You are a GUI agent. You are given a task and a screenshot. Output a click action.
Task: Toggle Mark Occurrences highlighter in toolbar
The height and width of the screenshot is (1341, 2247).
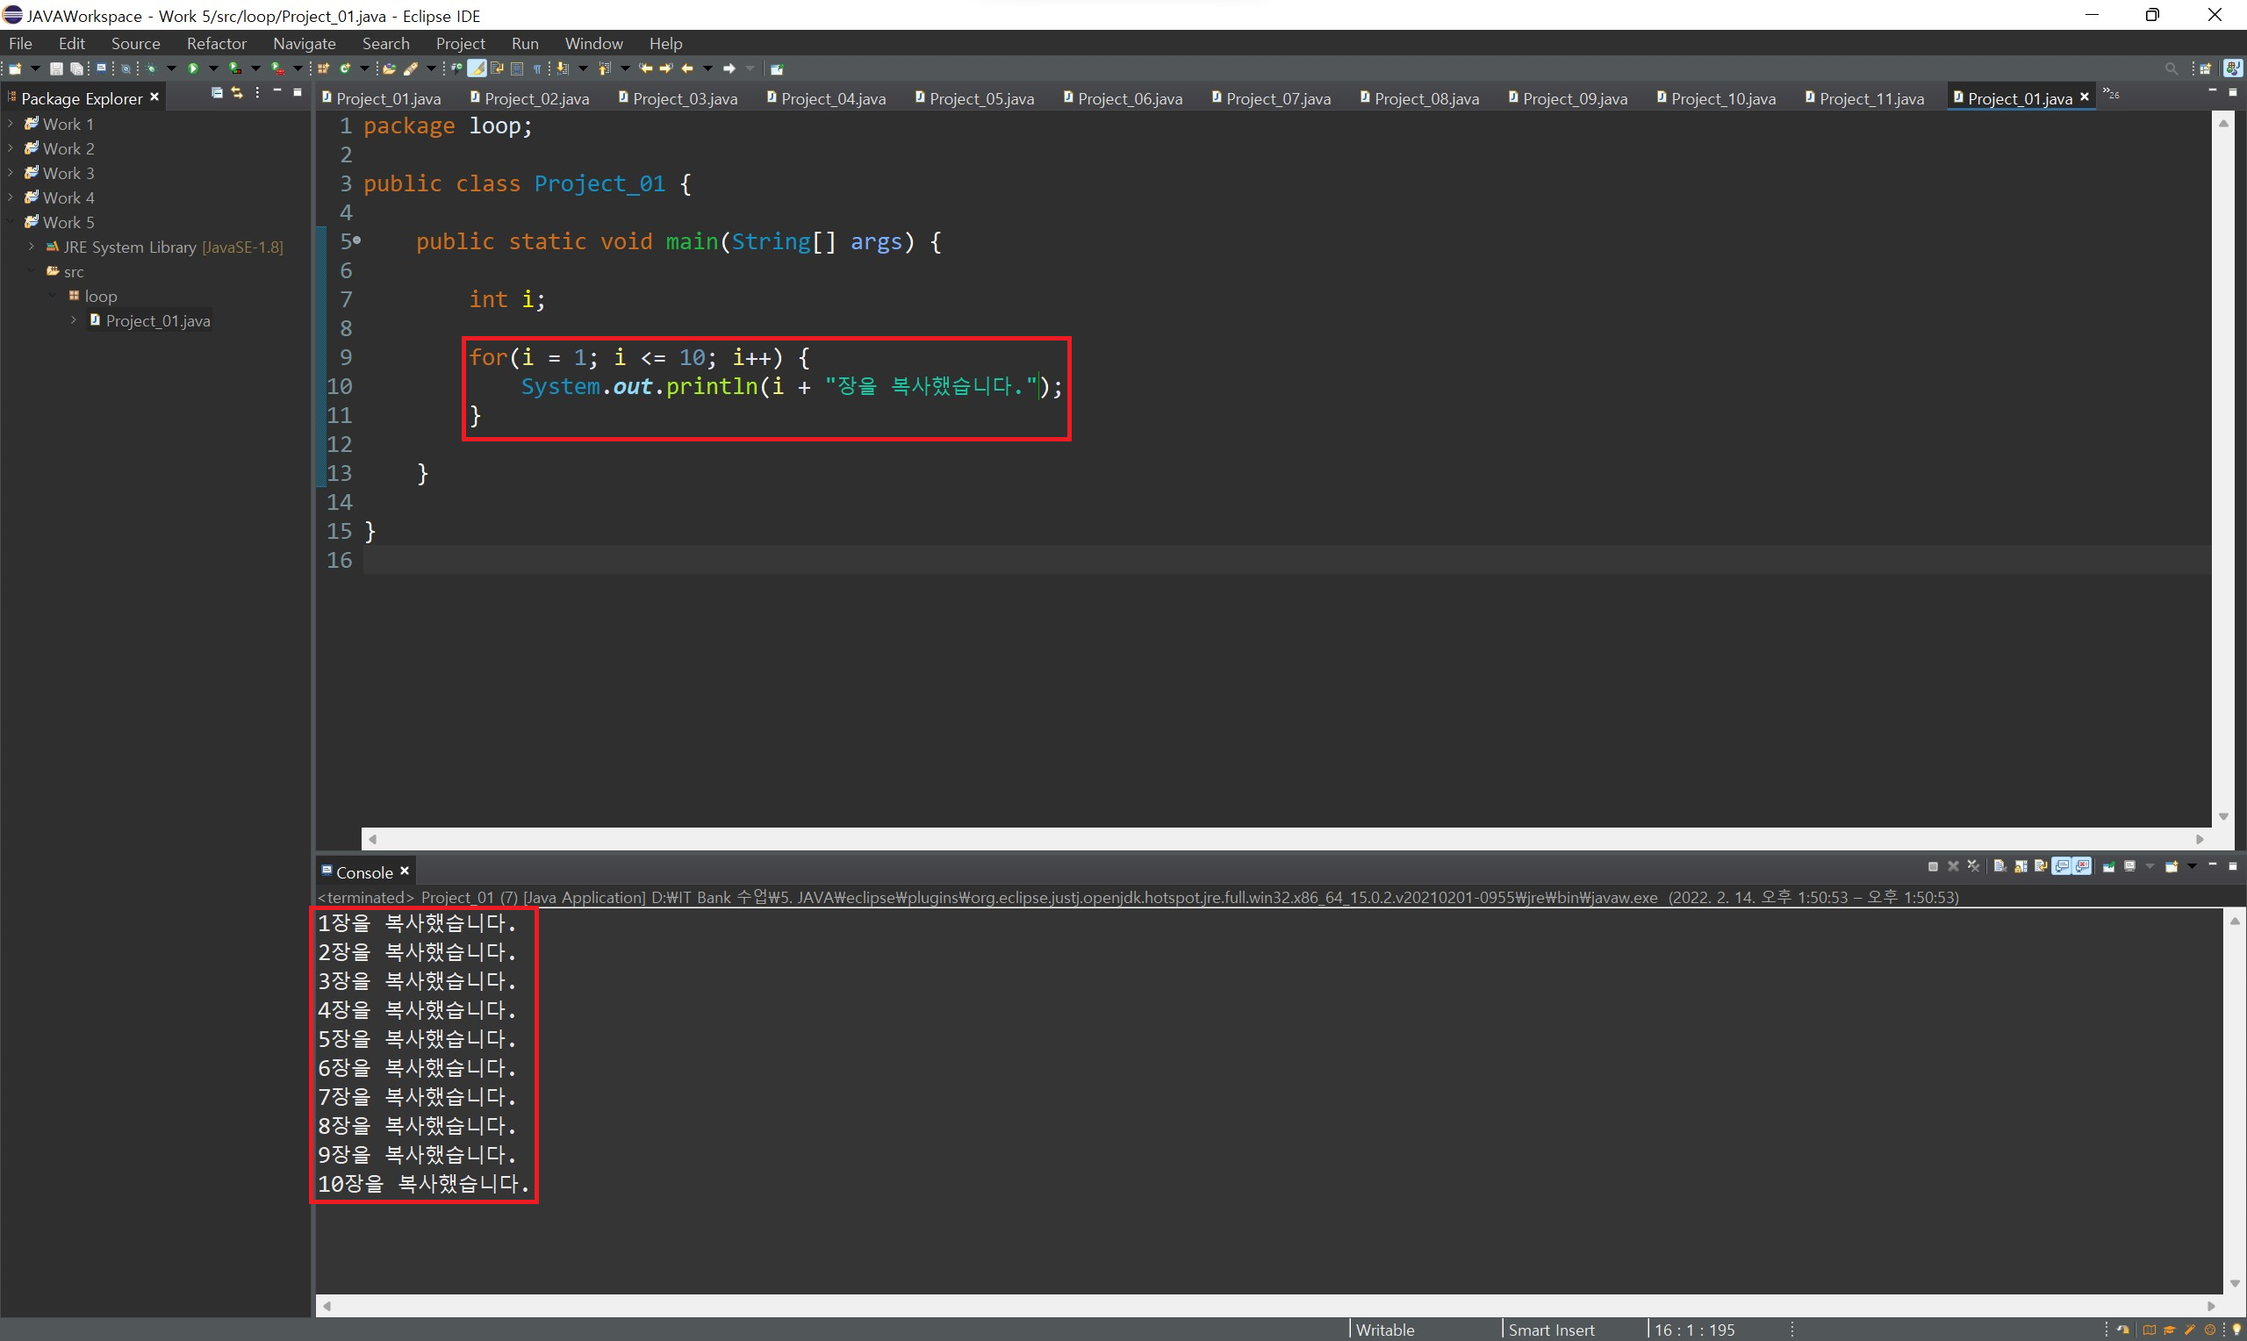[x=477, y=68]
